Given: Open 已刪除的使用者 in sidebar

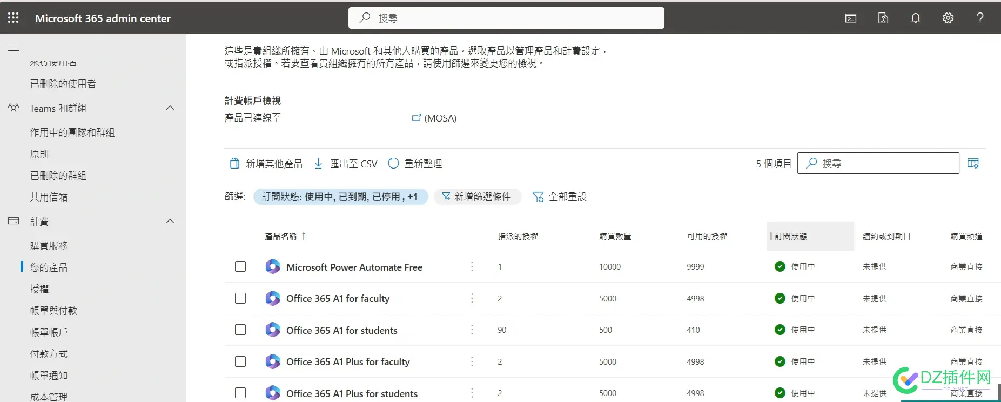Looking at the screenshot, I should coord(63,84).
